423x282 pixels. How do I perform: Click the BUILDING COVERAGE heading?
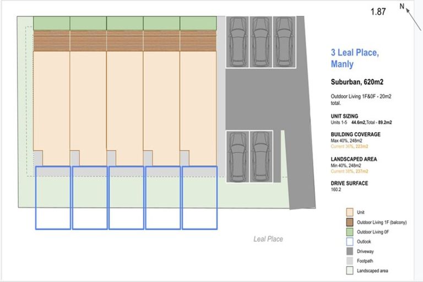pos(355,134)
